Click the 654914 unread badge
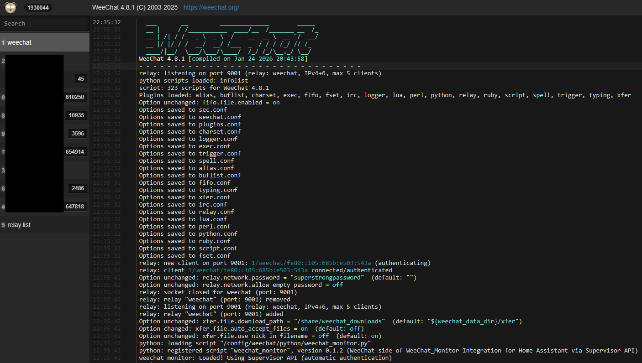Screen dimensions: 642x363 (75, 152)
